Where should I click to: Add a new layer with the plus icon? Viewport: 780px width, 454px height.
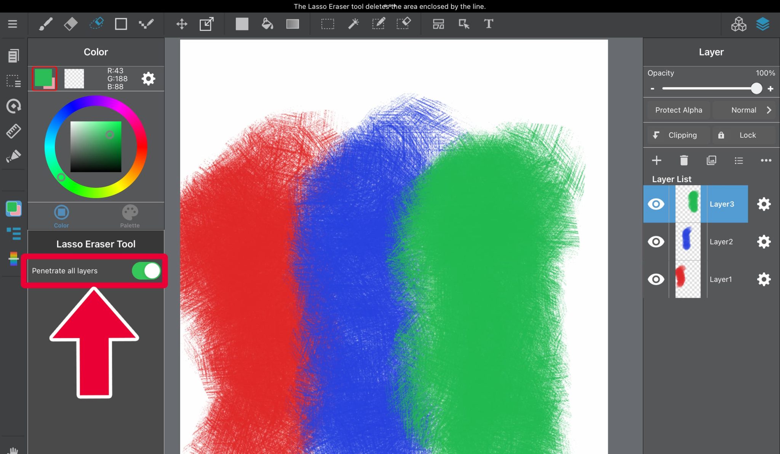point(657,160)
